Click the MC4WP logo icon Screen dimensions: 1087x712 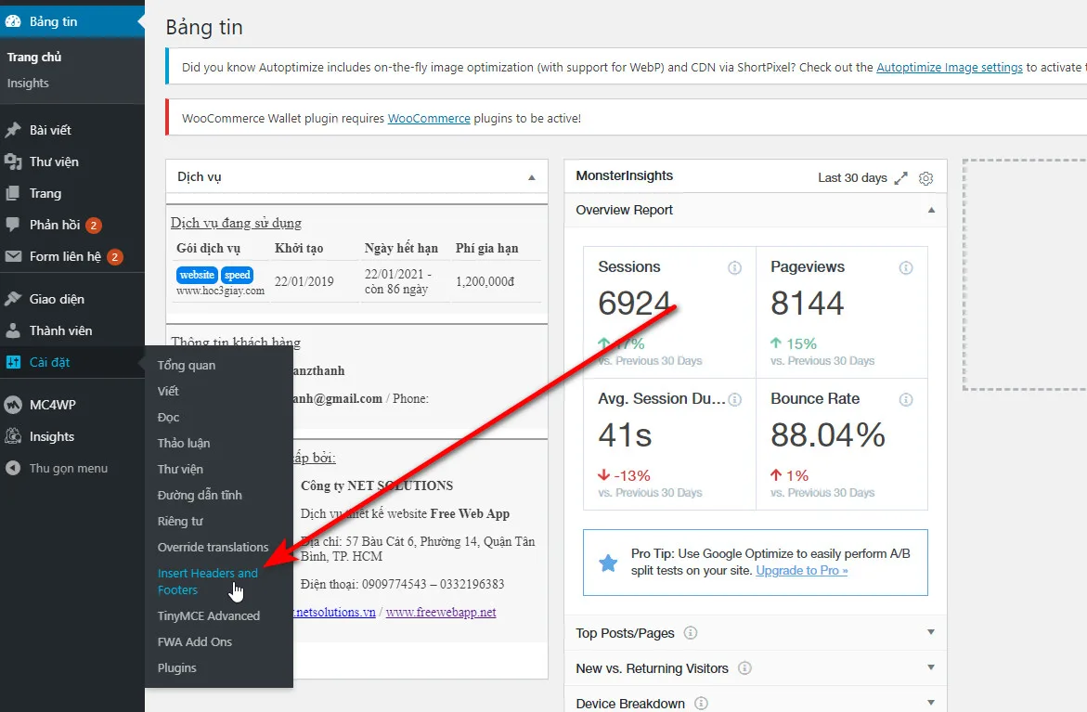[x=13, y=405]
